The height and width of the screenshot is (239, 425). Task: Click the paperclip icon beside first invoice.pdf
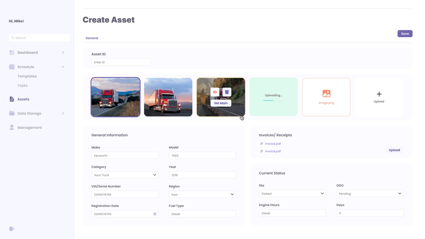pyautogui.click(x=262, y=144)
